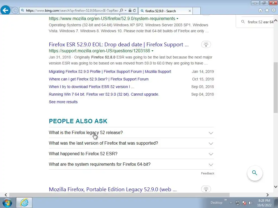Open 'Running Win 7 64 bit. Firefox ver 52.9.0' link
The width and height of the screenshot is (278, 208).
(x=104, y=94)
